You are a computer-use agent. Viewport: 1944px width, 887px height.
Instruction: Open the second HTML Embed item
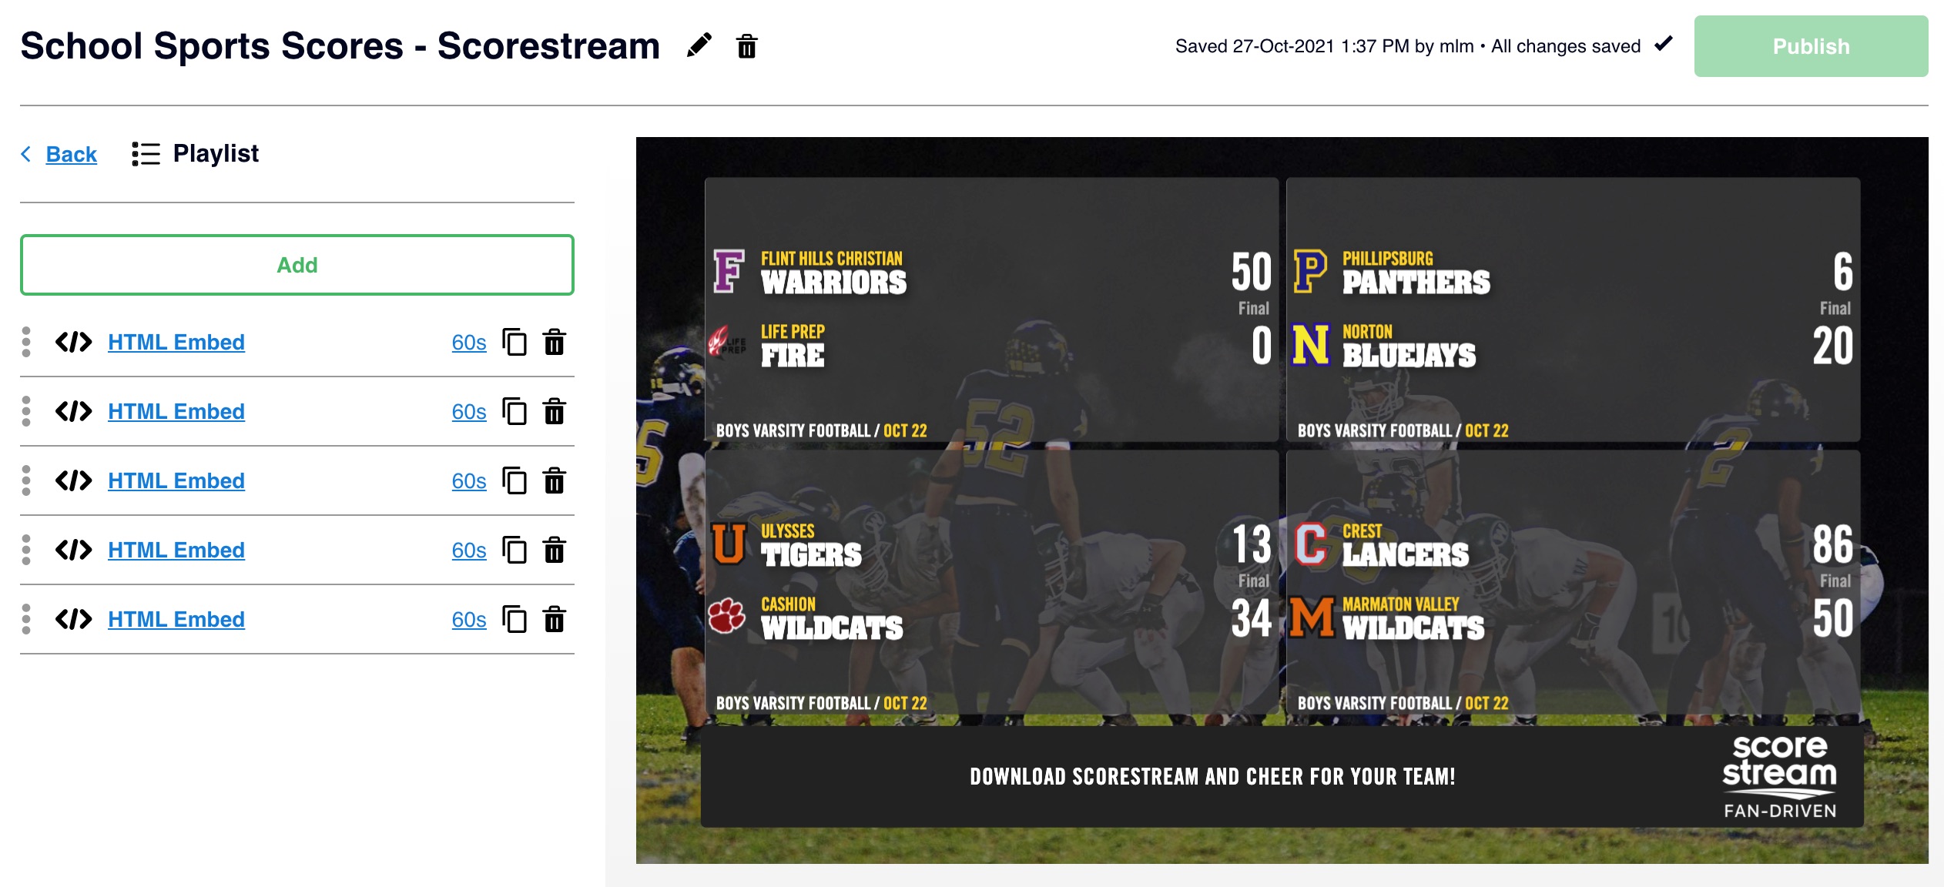coord(176,411)
